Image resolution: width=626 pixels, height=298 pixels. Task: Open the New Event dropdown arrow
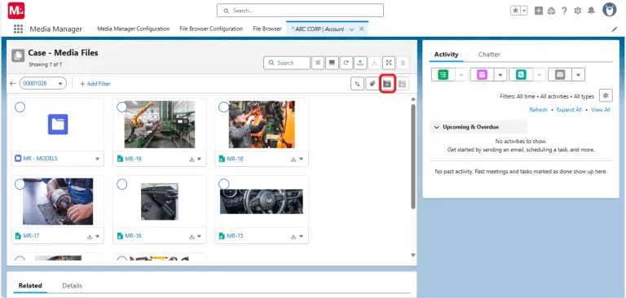pyautogui.click(x=500, y=75)
